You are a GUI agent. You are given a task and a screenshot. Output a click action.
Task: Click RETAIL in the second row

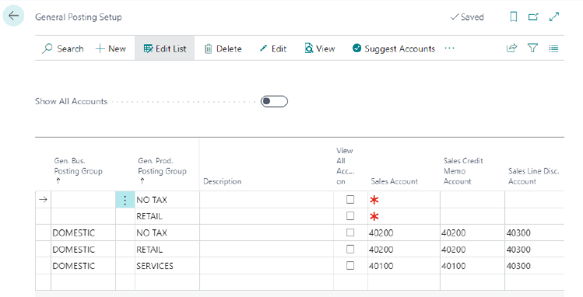(149, 216)
